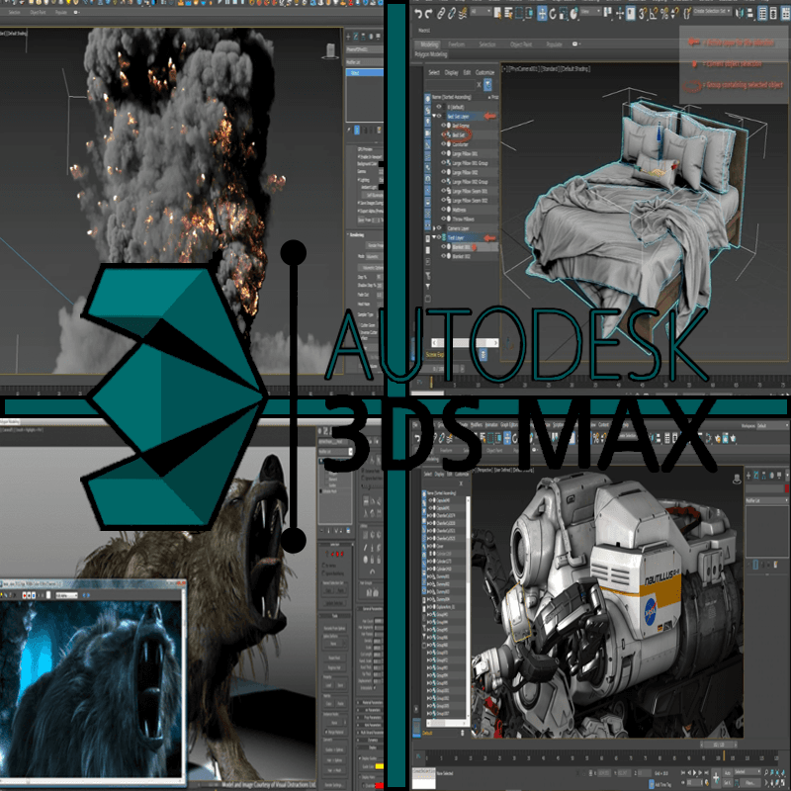
Task: Select the Bed Set group row
Action: (458, 134)
